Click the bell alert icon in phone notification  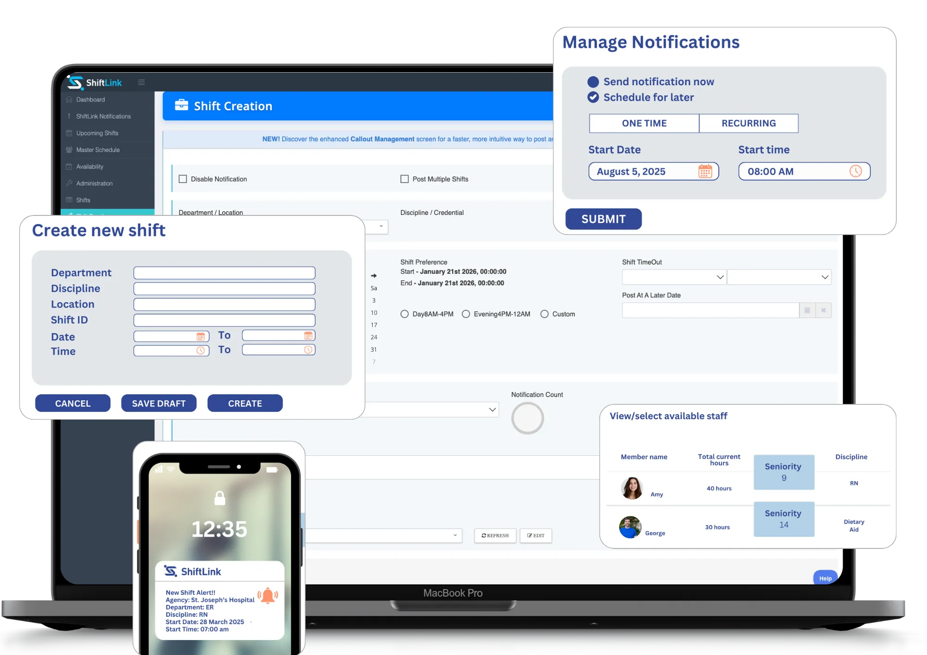[268, 596]
